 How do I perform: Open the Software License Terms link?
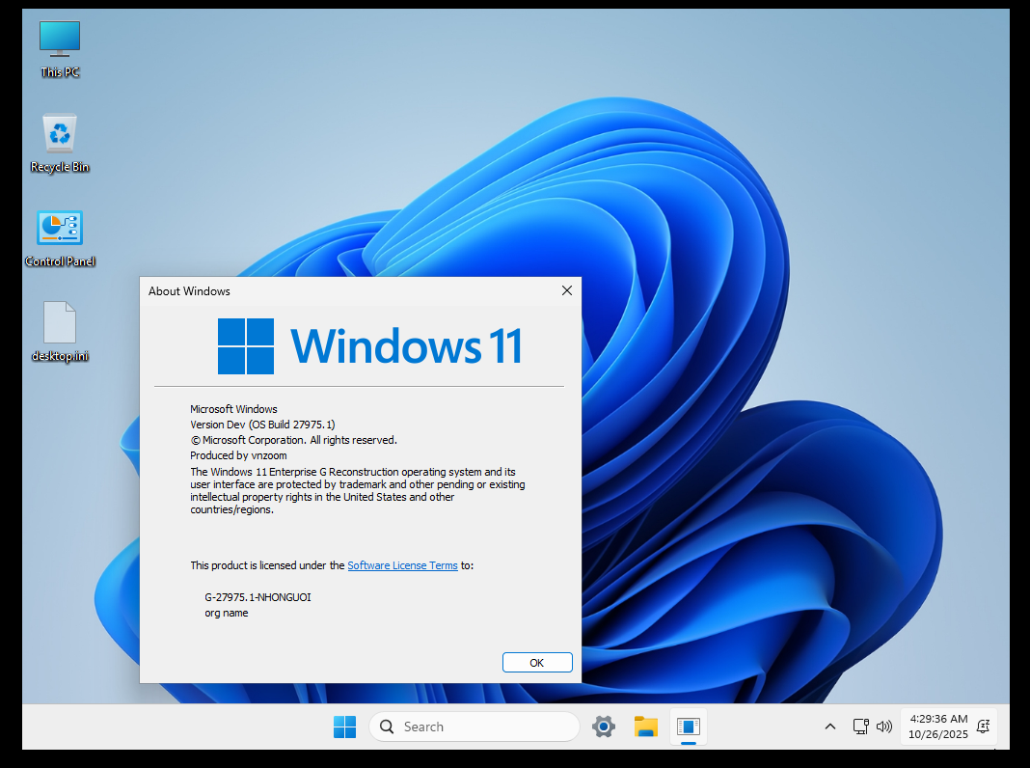tap(402, 565)
